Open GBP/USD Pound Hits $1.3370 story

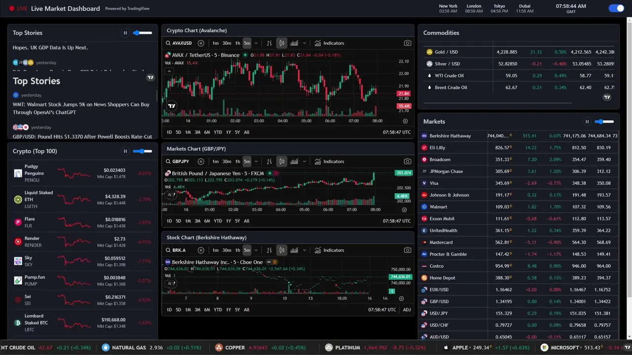point(82,137)
